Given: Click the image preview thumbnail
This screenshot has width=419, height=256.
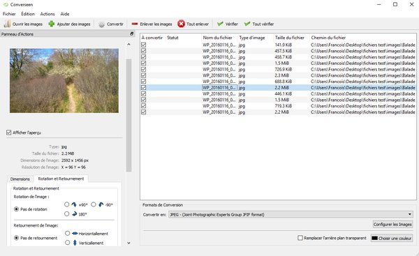Looking at the screenshot, I should click(64, 81).
